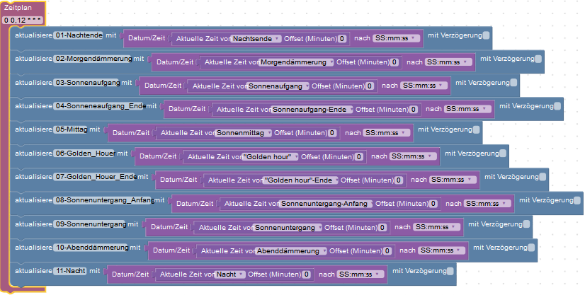
Task: Edit offset minutes value in Nachtsende row
Action: click(x=342, y=39)
